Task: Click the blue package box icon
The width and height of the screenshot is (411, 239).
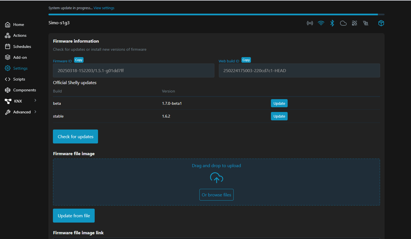Action: tap(381, 23)
